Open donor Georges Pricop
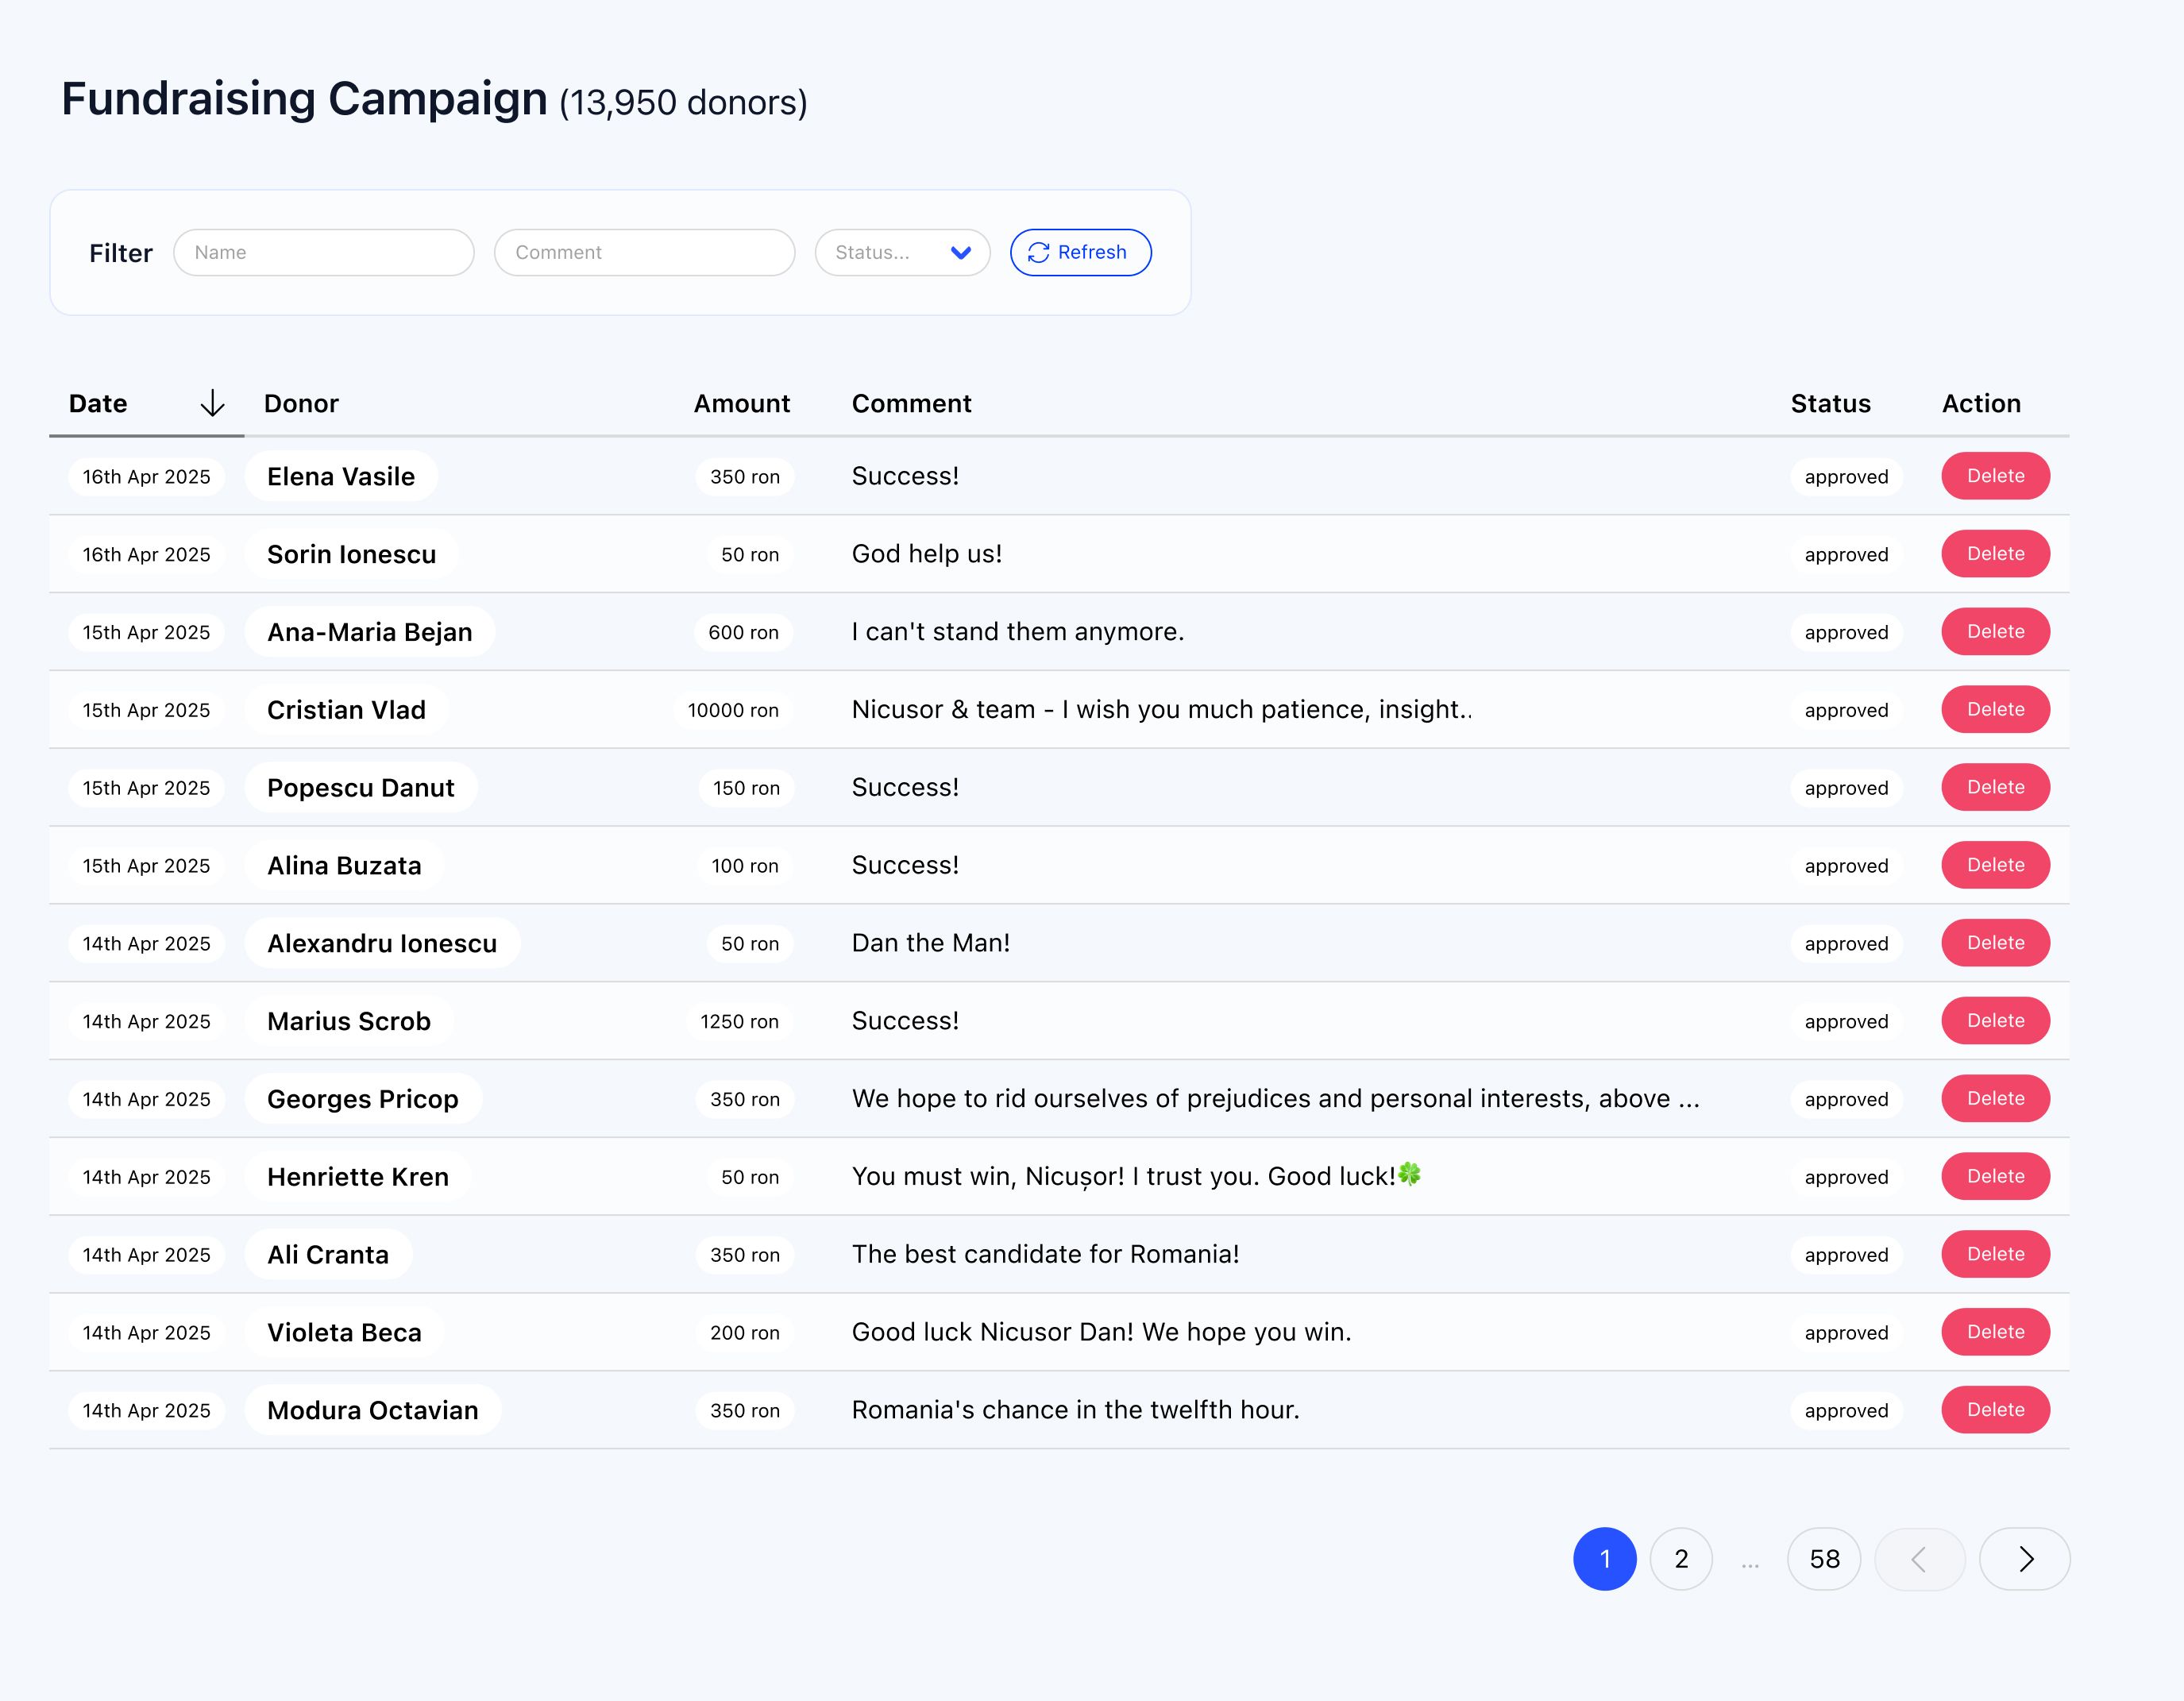The height and width of the screenshot is (1701, 2184). tap(362, 1099)
